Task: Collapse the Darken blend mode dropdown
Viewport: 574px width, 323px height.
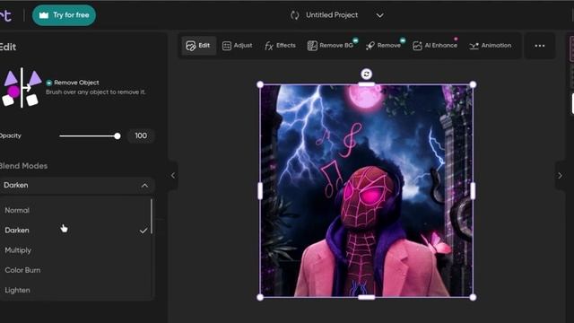Action: coord(144,186)
